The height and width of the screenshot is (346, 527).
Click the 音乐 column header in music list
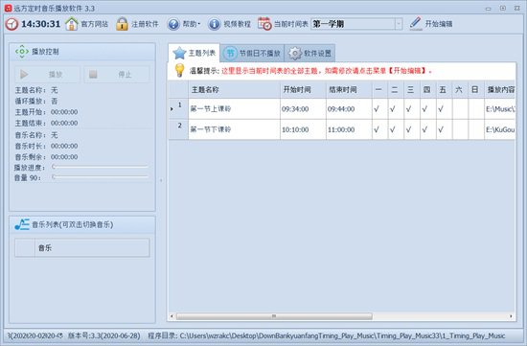click(92, 248)
